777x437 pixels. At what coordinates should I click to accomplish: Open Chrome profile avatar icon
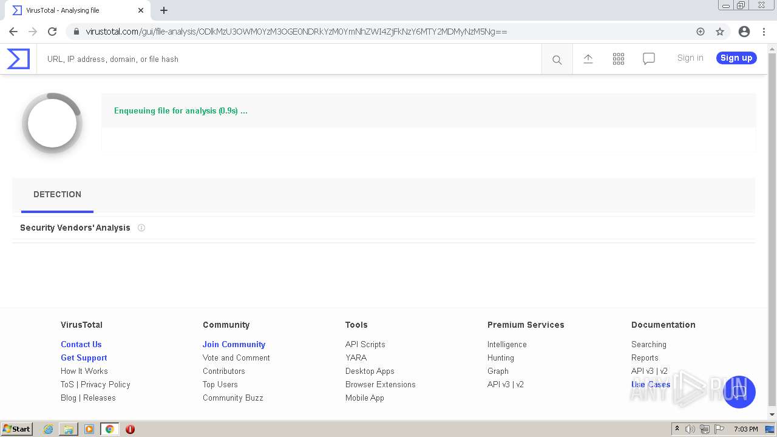click(x=744, y=32)
